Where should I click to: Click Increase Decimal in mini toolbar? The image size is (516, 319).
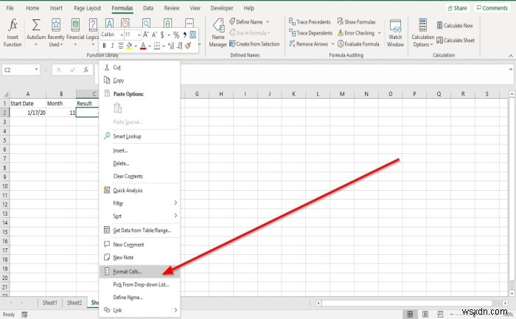pyautogui.click(x=171, y=46)
